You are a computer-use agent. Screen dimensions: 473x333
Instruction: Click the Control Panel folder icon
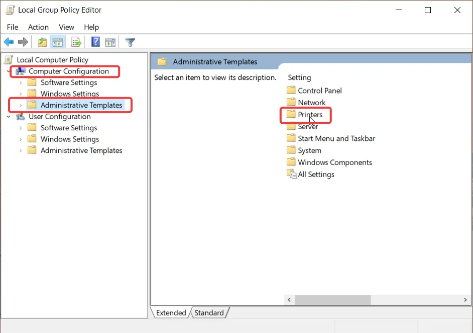click(x=291, y=90)
